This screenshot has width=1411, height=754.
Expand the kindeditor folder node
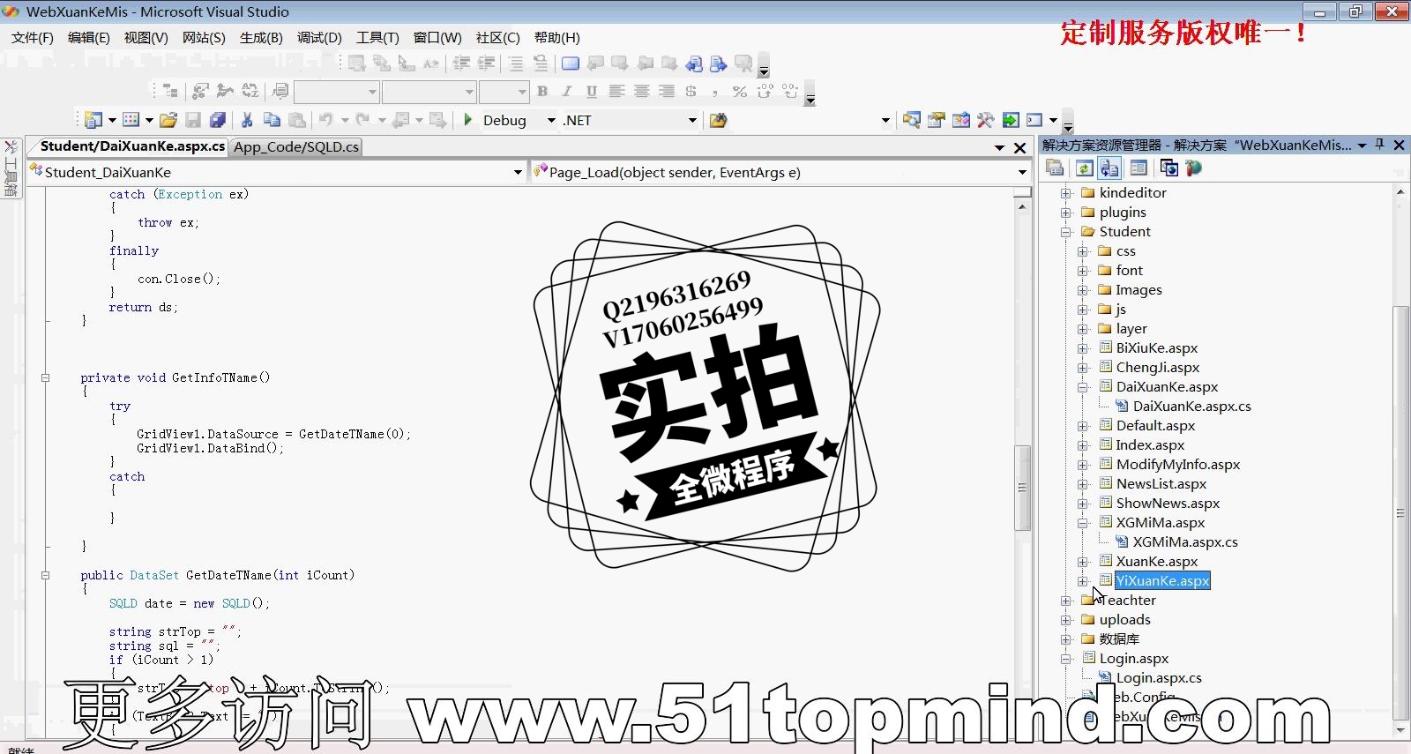pyautogui.click(x=1066, y=193)
